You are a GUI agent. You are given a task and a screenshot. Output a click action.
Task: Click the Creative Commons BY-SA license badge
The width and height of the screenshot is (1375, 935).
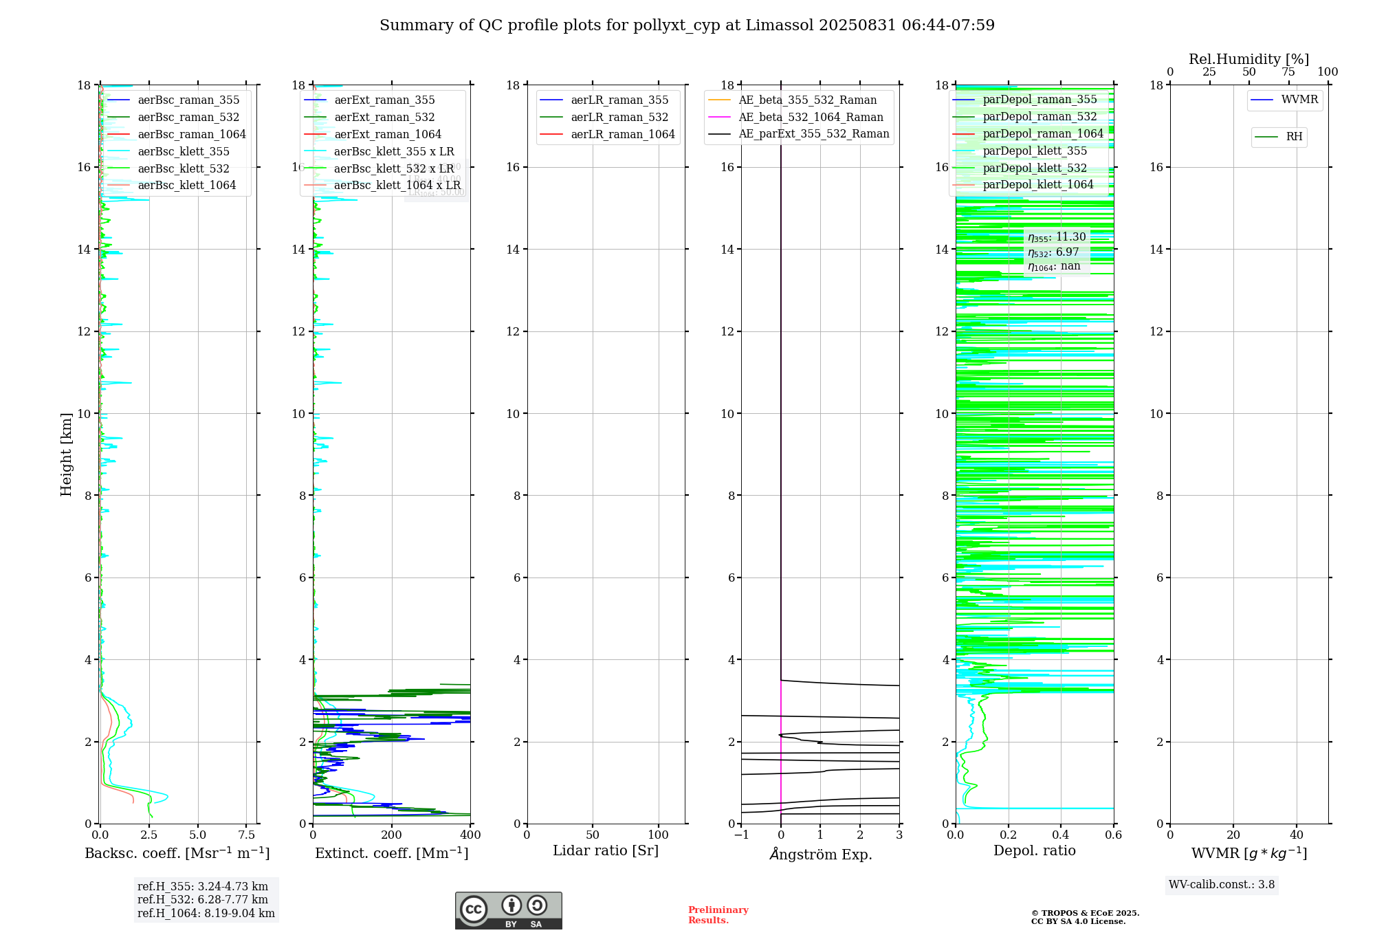(508, 910)
